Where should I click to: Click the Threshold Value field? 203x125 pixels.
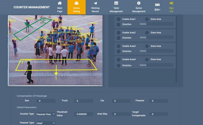(83, 114)
